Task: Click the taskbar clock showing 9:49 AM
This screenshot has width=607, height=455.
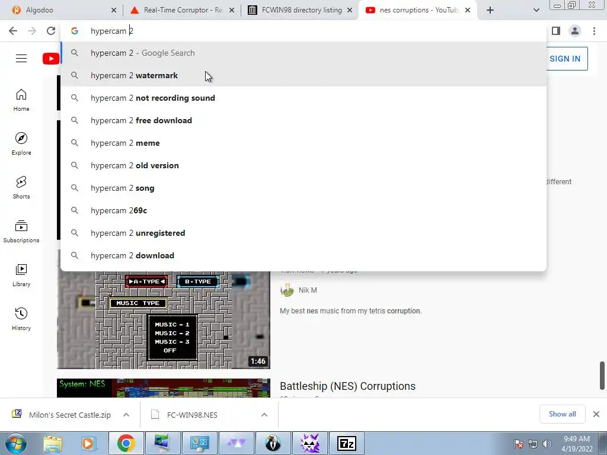Action: click(x=577, y=444)
